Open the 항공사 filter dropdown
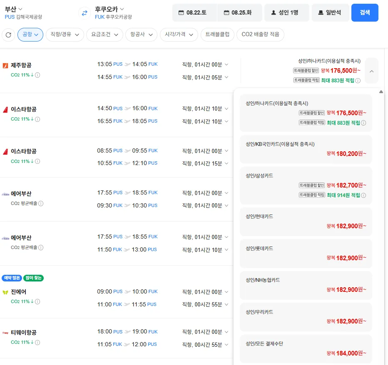The image size is (388, 365). coord(142,35)
